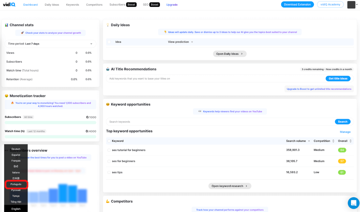
Task: Select Português from the language menu
Action: tap(16, 184)
